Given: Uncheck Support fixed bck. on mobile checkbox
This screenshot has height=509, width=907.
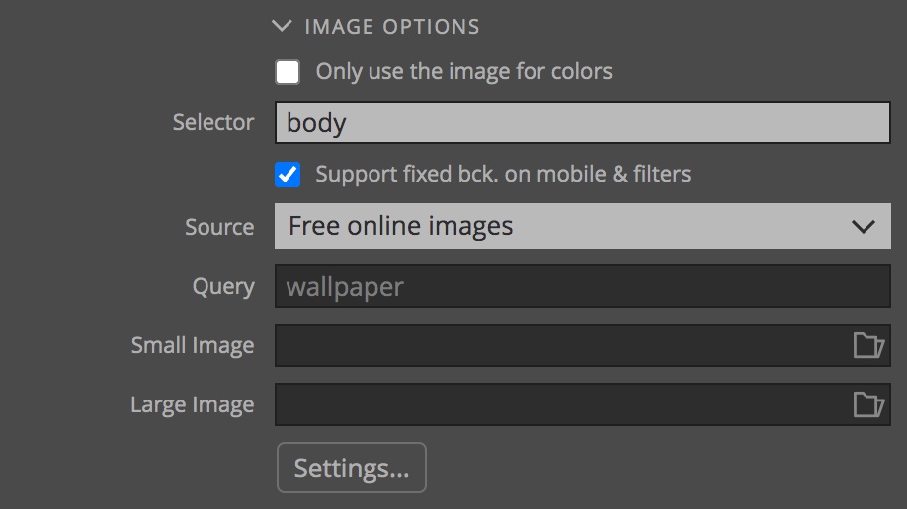Looking at the screenshot, I should tap(288, 175).
